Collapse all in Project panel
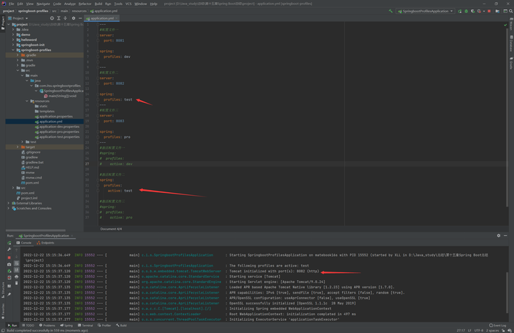The height and width of the screenshot is (333, 514). [x=65, y=18]
